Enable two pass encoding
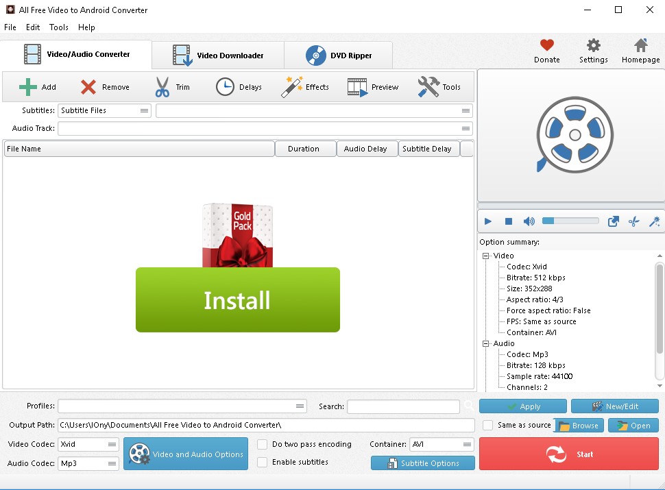 262,444
